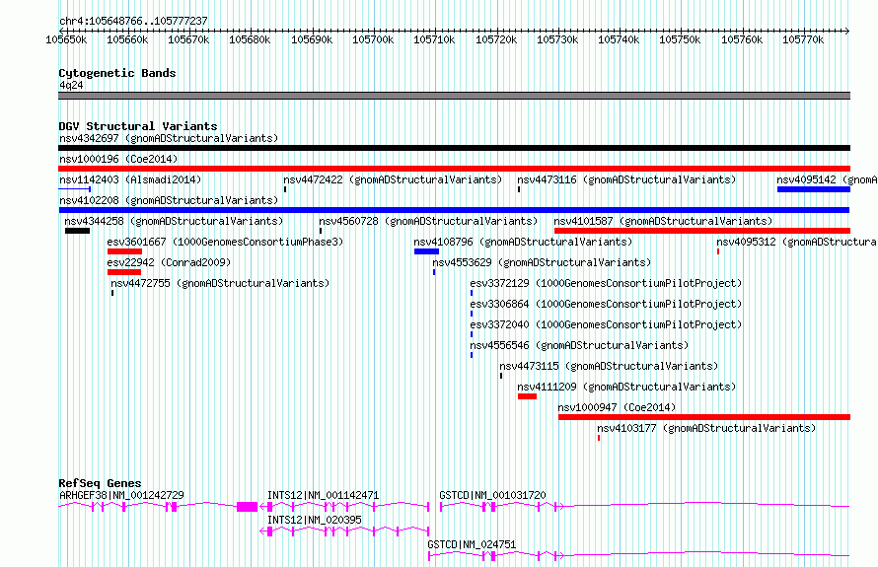Select the DGV Structural Variants track heading
The height and width of the screenshot is (567, 878).
[x=138, y=126]
